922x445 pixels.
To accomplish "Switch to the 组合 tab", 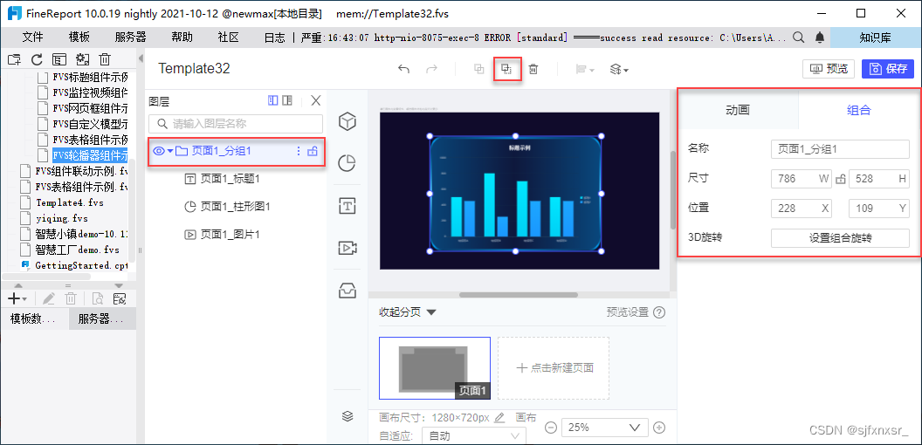I will (x=858, y=110).
